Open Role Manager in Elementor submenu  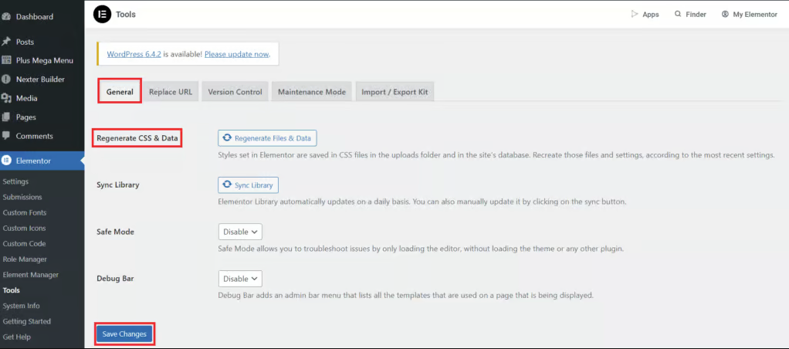point(25,259)
